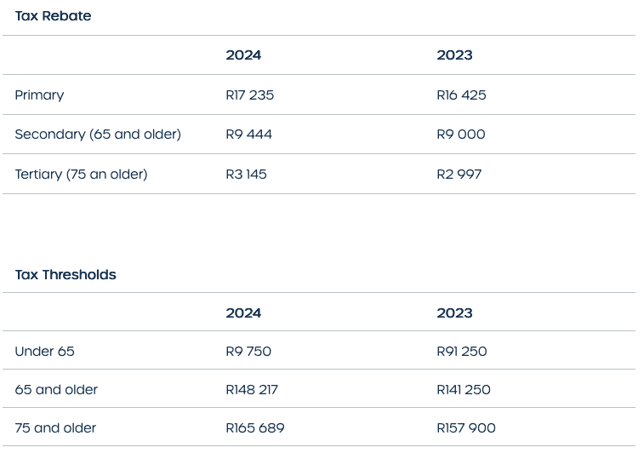Select the R3 145 tertiary rebate value

pyautogui.click(x=246, y=175)
